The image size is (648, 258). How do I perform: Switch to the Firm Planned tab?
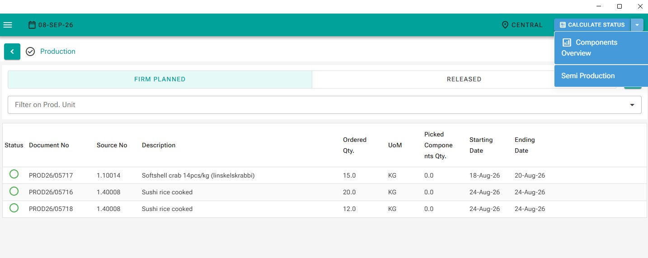160,79
